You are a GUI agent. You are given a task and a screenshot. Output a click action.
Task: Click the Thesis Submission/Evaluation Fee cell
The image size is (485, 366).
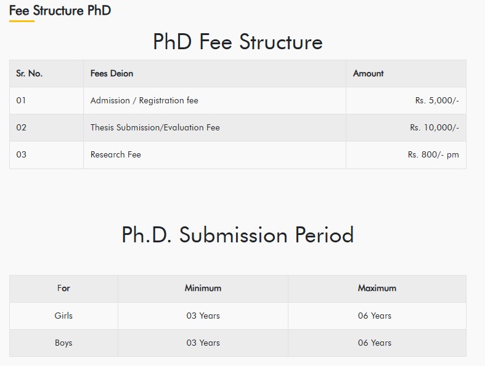(x=155, y=127)
